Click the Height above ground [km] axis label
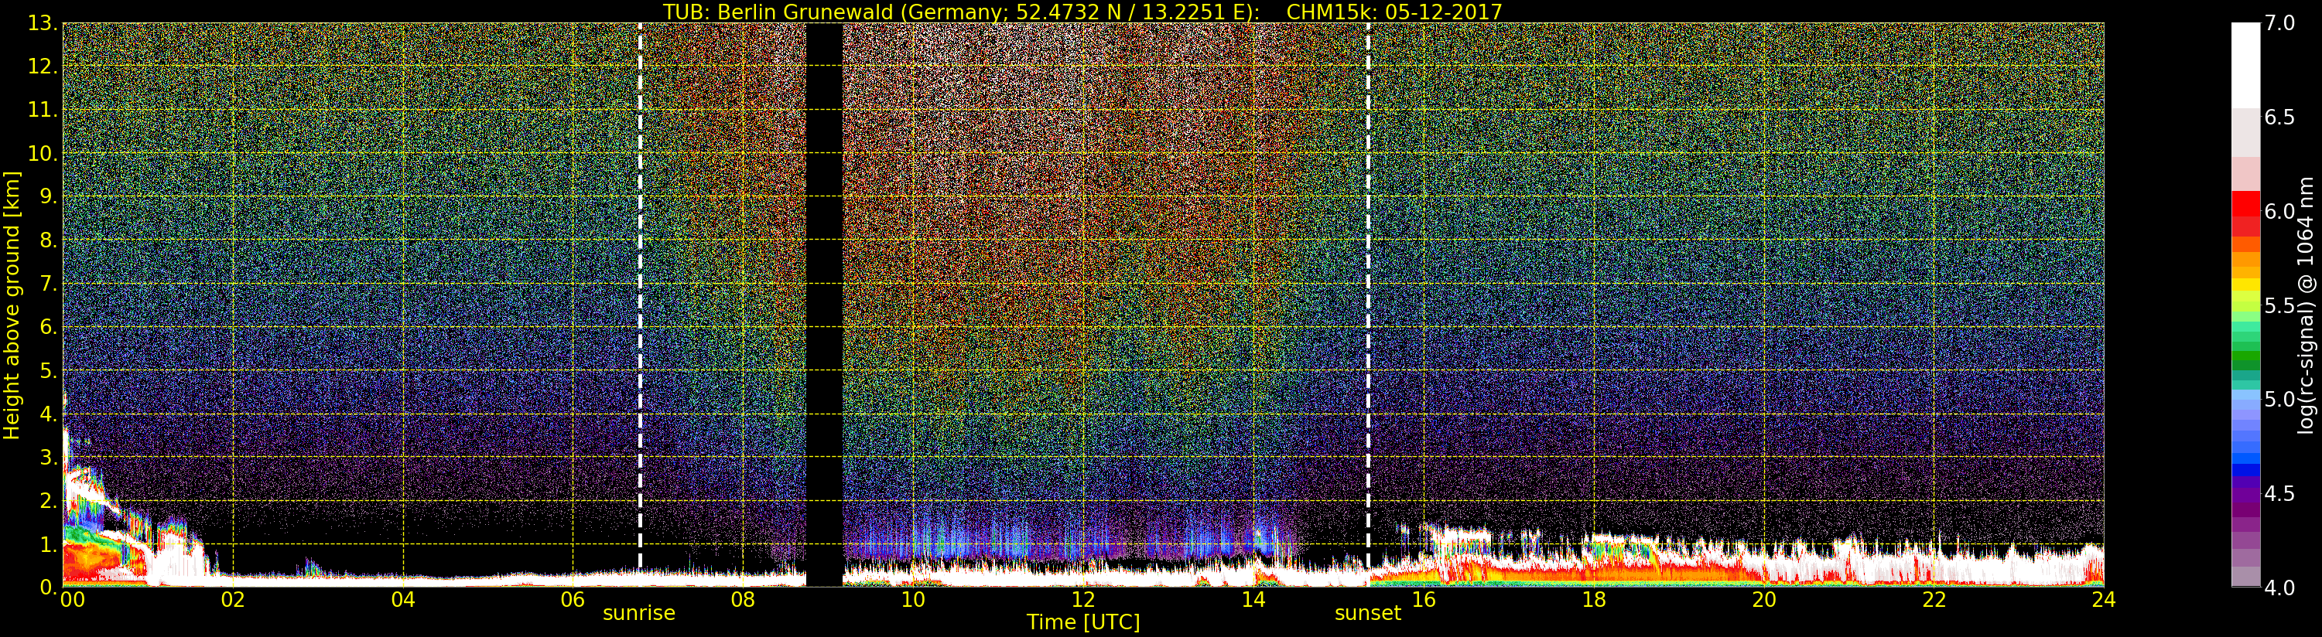The width and height of the screenshot is (2322, 637). [12, 305]
